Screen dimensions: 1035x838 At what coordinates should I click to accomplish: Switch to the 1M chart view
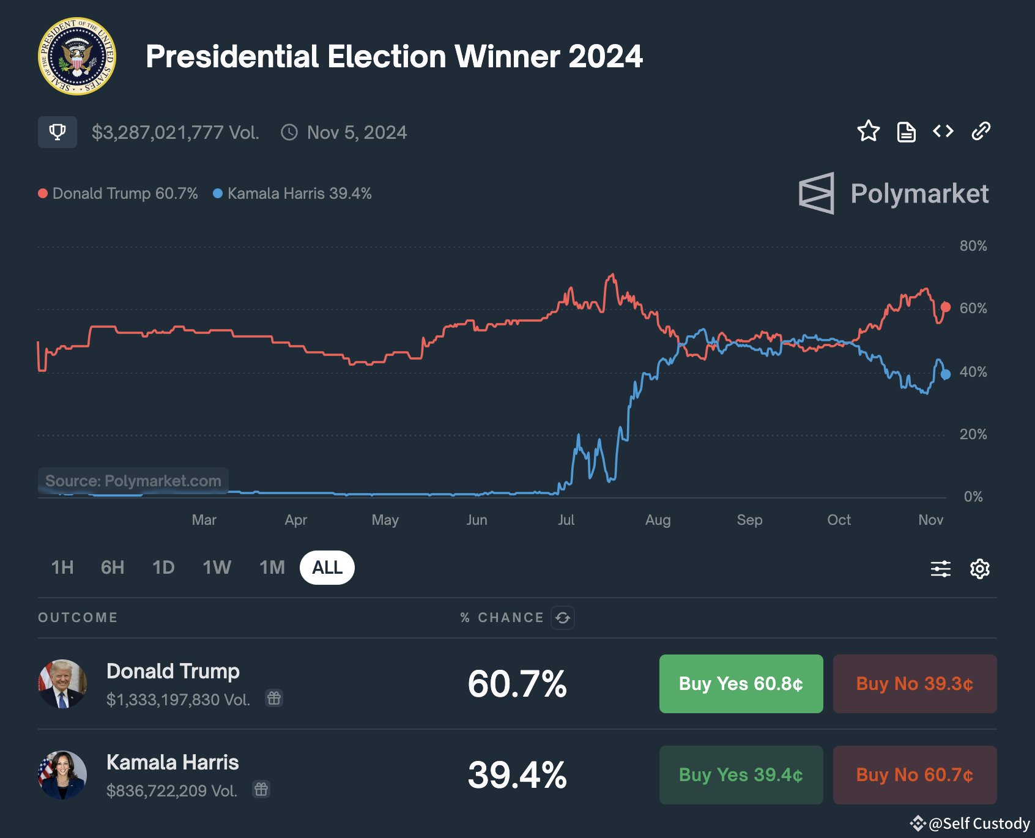pos(270,567)
